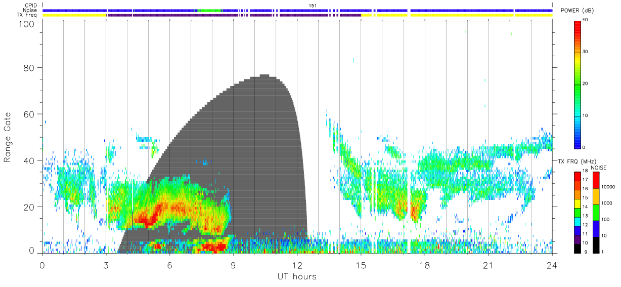621x287 pixels.
Task: Select the CPID row label
Action: click(31, 6)
